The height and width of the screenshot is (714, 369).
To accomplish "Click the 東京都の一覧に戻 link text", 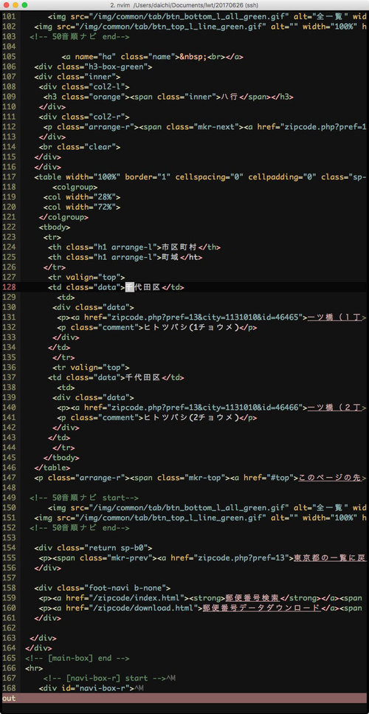I will coord(330,557).
